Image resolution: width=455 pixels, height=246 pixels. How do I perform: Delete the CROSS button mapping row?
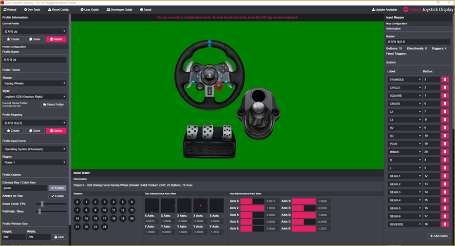445,104
